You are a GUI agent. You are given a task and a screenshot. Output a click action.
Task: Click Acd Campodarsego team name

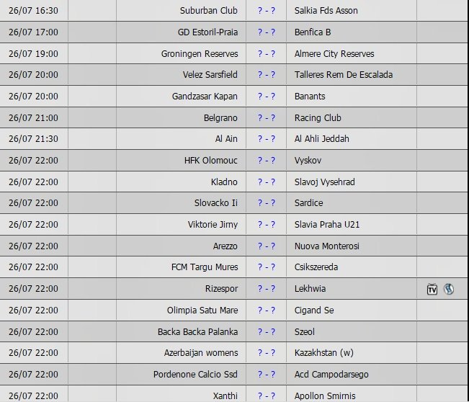[x=331, y=374]
